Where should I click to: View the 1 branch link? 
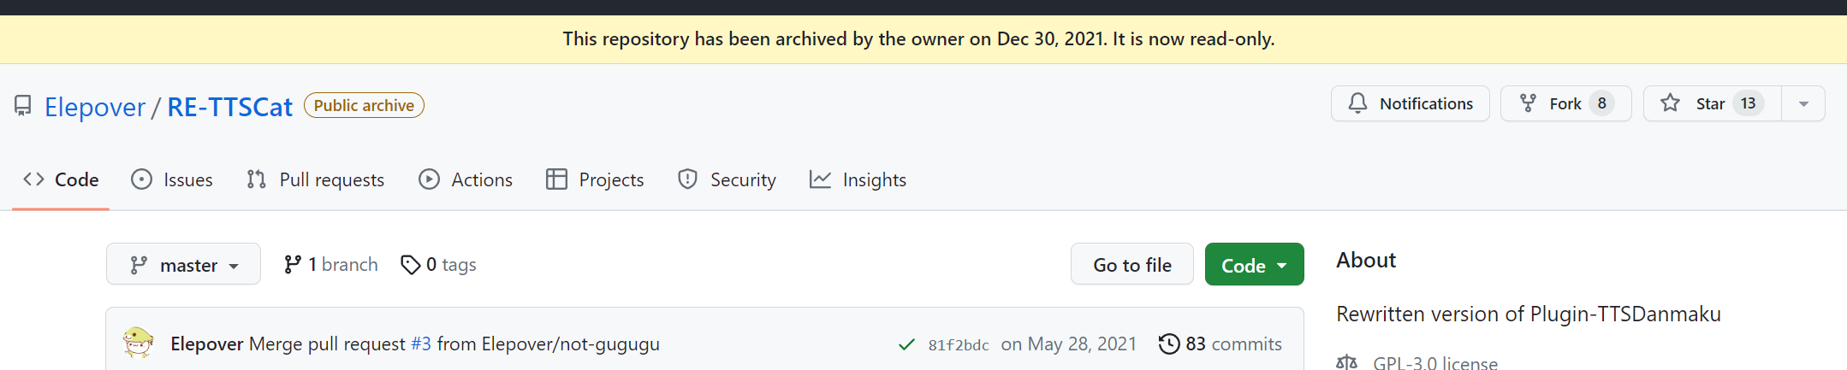(331, 265)
